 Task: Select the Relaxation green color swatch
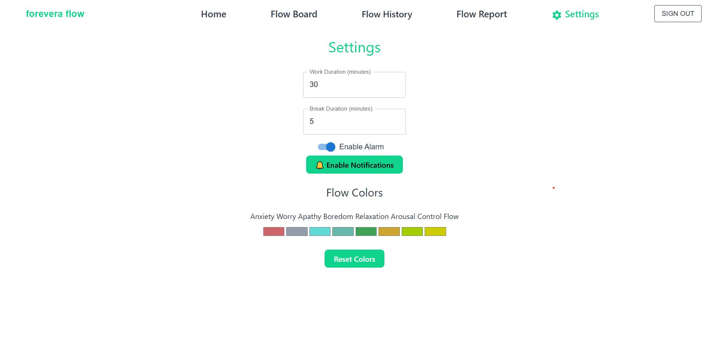click(x=366, y=231)
